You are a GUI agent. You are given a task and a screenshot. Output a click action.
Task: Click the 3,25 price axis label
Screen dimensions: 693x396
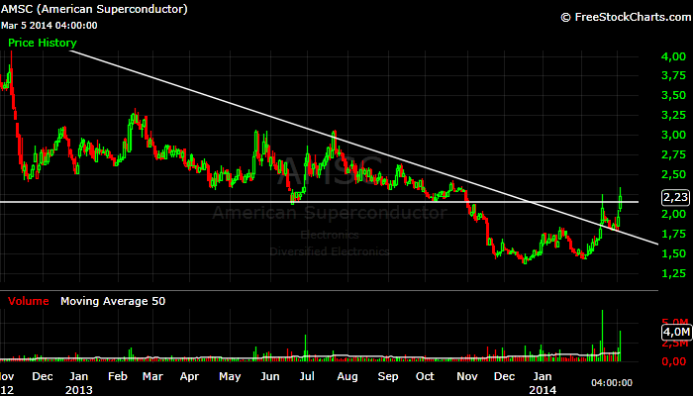click(x=673, y=116)
